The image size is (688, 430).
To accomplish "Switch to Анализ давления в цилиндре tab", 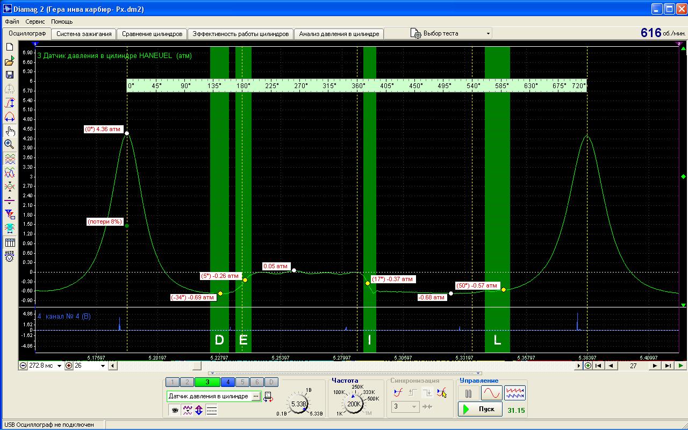I will tap(339, 34).
